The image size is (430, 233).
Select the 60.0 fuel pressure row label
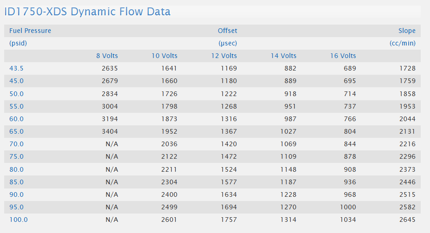[16, 119]
